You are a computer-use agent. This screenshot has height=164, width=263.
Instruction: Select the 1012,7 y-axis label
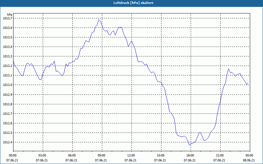8,113
